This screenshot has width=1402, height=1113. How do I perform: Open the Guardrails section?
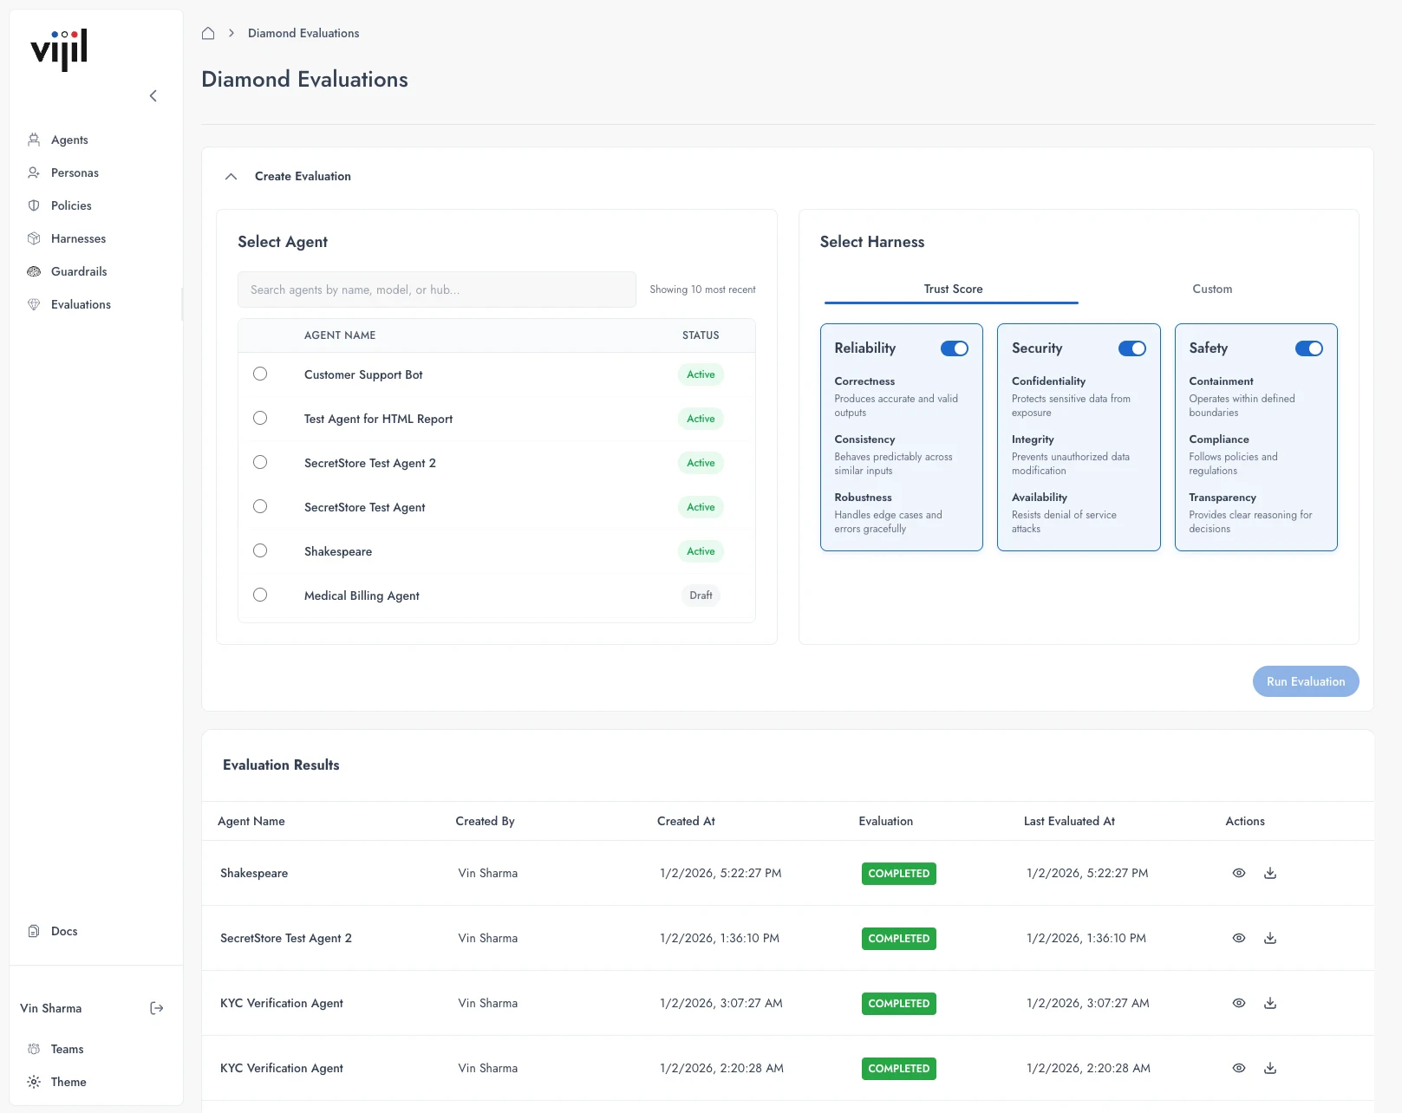tap(79, 271)
